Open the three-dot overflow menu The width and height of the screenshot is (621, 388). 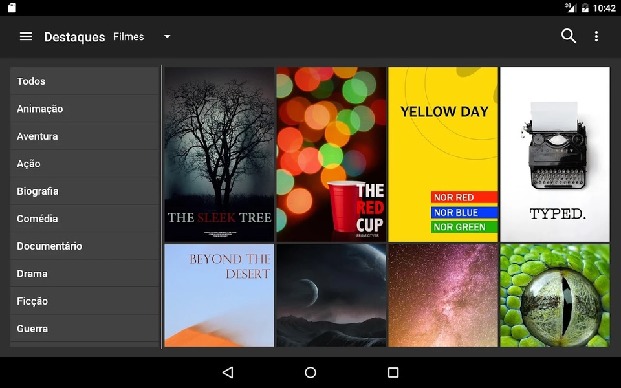click(x=596, y=36)
